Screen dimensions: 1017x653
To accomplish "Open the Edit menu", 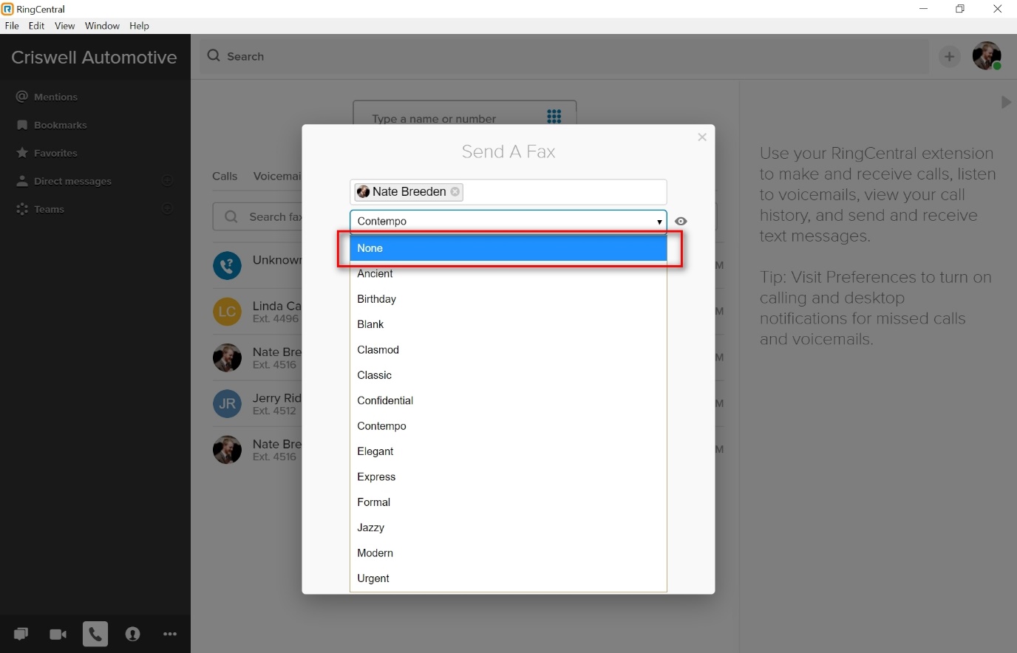I will [x=37, y=26].
